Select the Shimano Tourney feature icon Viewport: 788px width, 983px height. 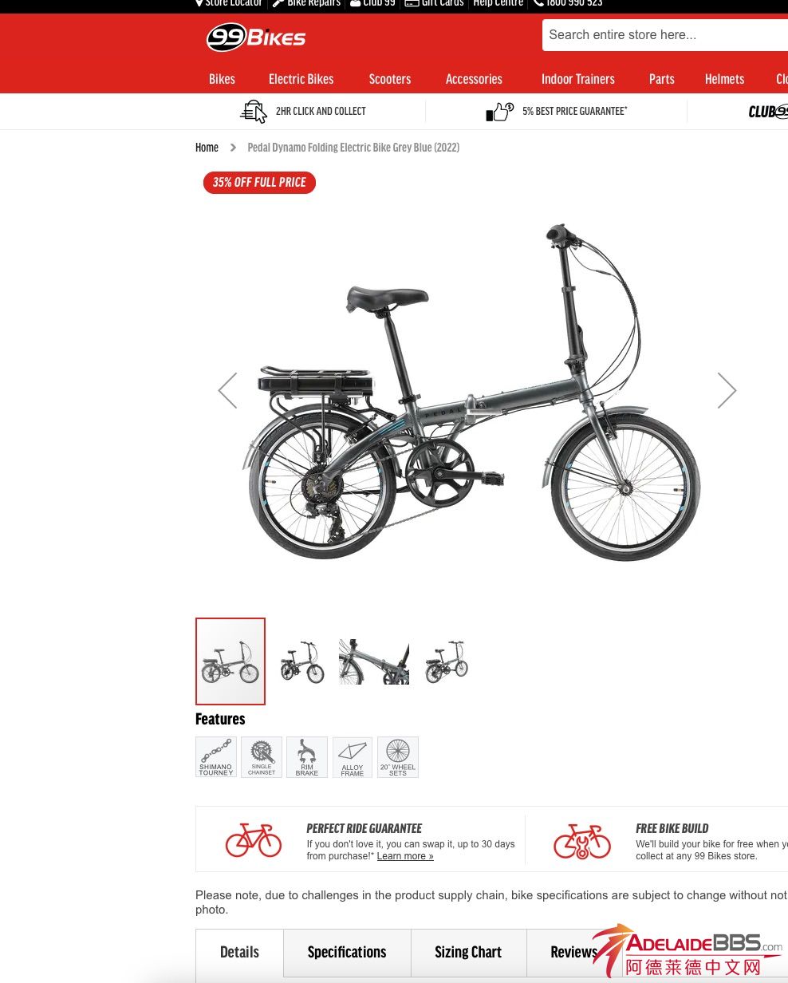tap(216, 757)
